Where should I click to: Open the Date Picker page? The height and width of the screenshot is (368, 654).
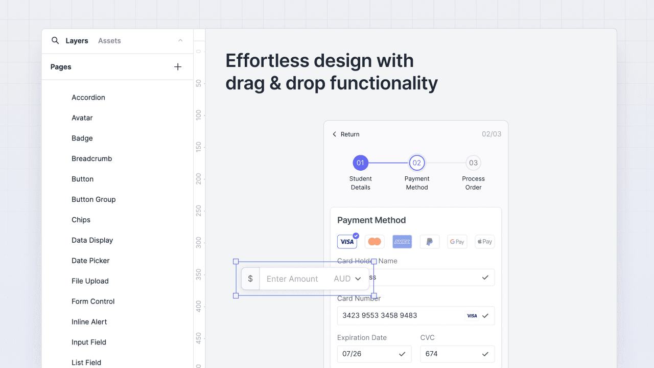point(91,261)
